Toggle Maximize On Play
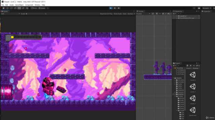The image size is (215, 120). point(106,14)
